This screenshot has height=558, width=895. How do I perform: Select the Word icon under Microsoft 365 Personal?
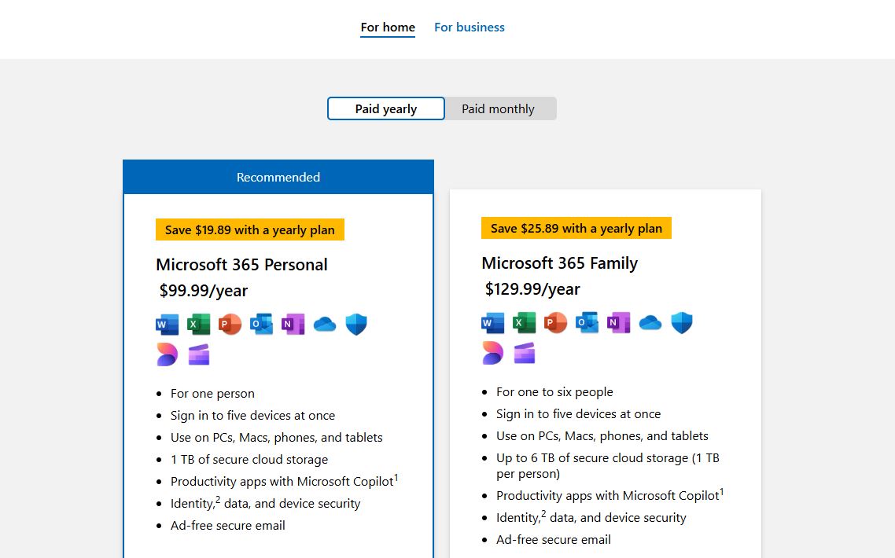tap(168, 324)
